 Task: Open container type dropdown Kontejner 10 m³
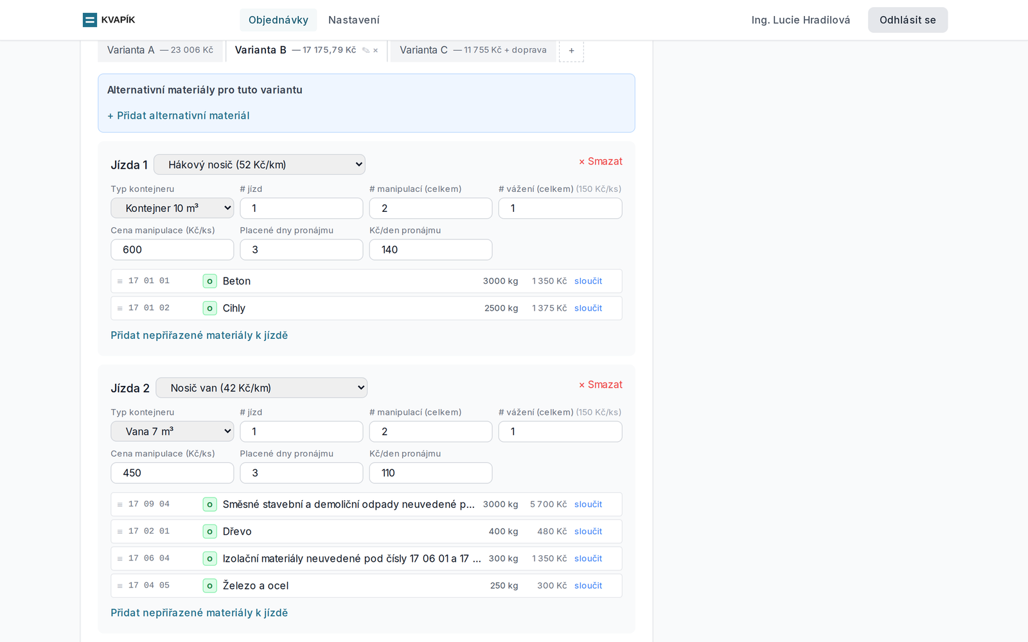(x=172, y=208)
